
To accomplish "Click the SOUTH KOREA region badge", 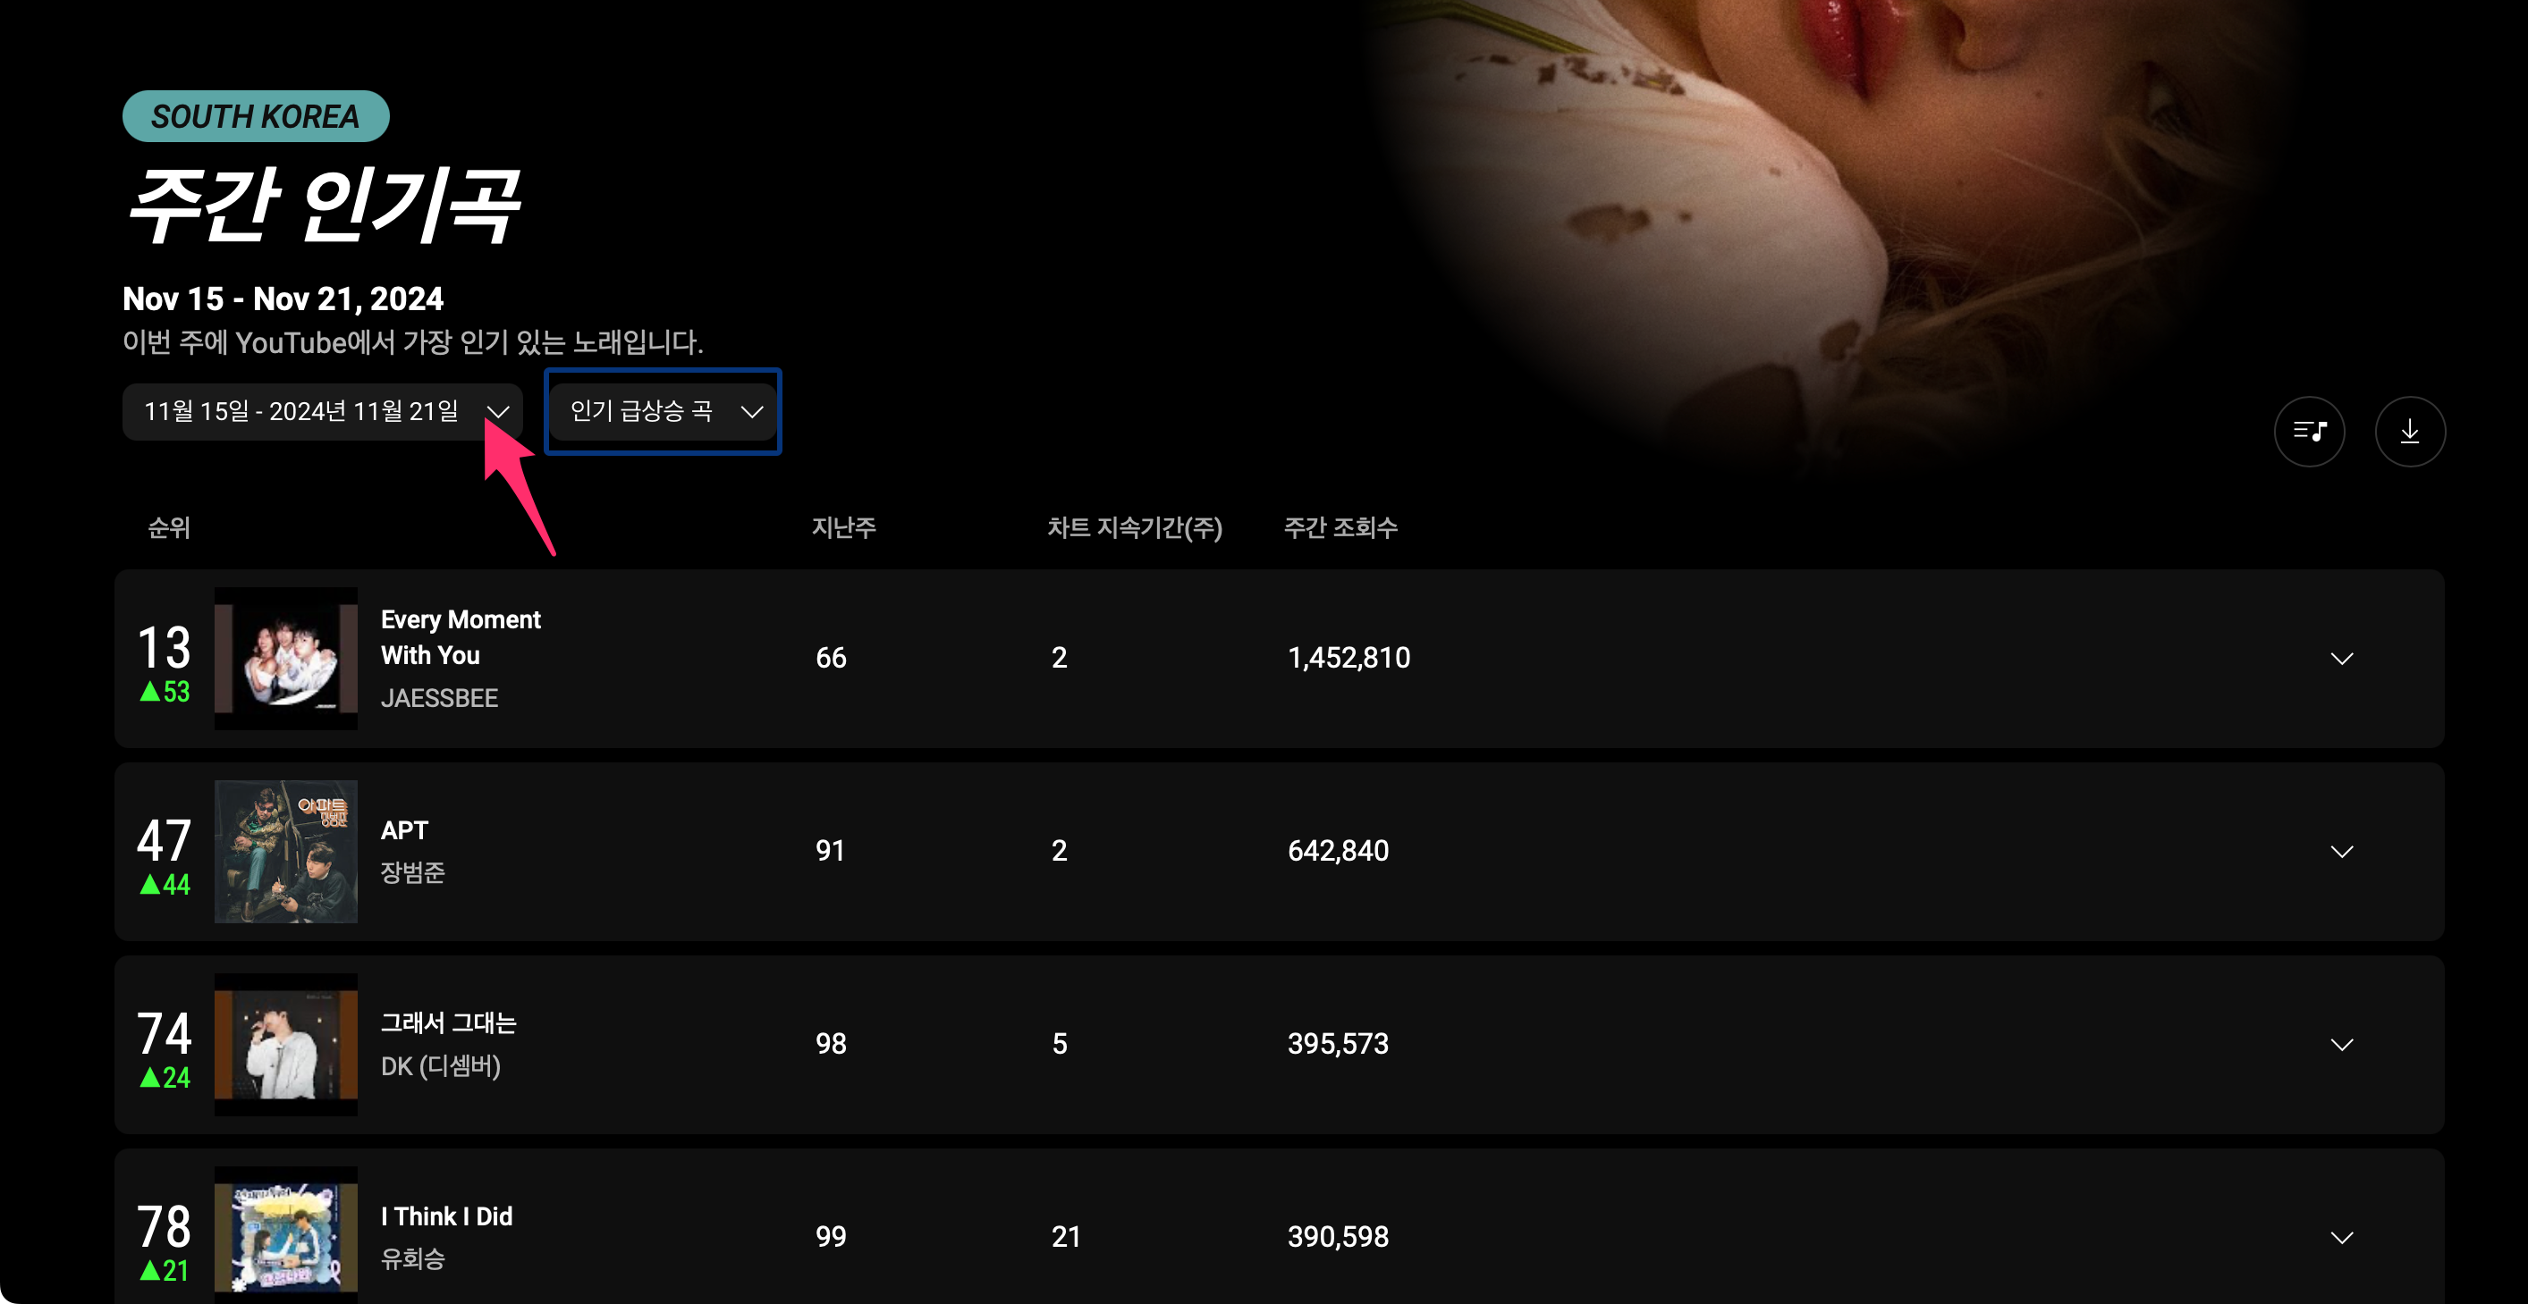I will pos(255,116).
